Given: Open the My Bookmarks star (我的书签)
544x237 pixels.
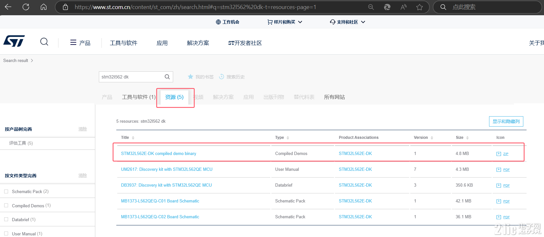Looking at the screenshot, I should 201,77.
